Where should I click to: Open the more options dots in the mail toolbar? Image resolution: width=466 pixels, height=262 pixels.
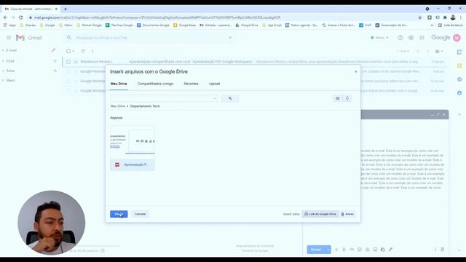(92, 51)
